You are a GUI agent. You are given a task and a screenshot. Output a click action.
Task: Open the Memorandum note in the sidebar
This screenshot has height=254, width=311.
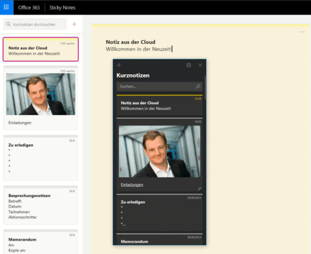point(41,242)
